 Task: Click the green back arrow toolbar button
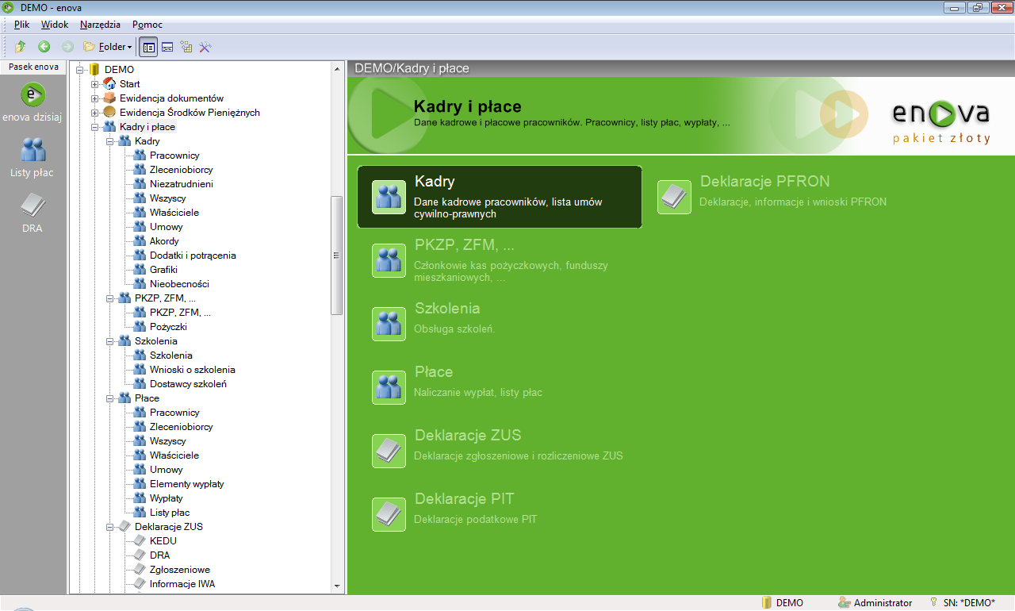click(x=44, y=47)
